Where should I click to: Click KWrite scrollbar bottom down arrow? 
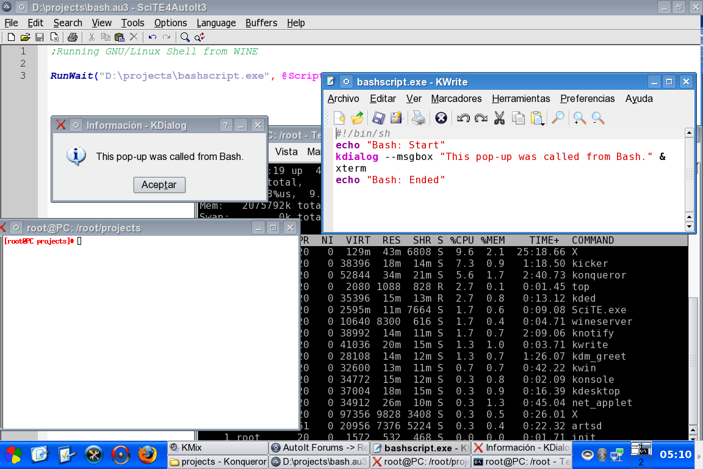coord(689,227)
